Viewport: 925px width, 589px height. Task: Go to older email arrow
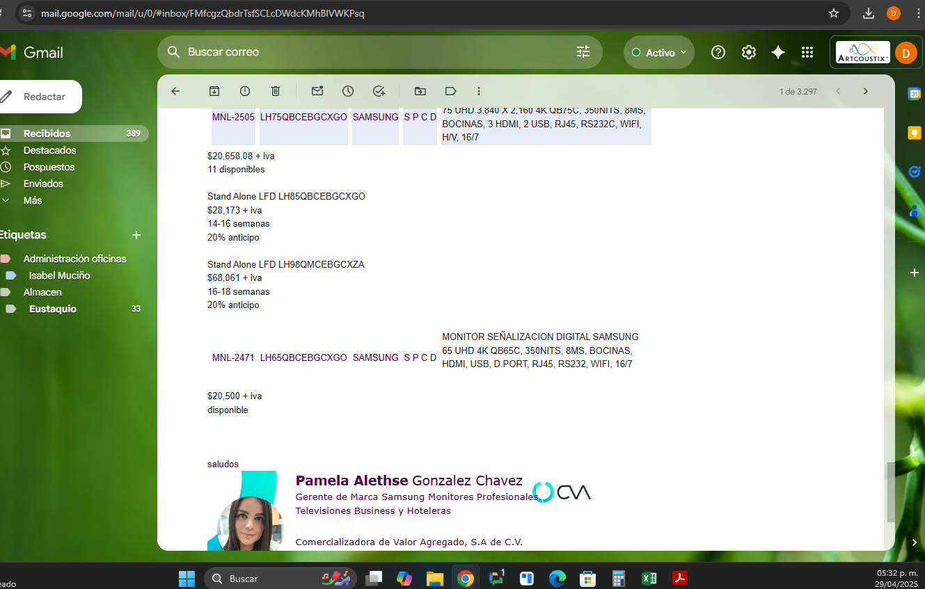(866, 91)
